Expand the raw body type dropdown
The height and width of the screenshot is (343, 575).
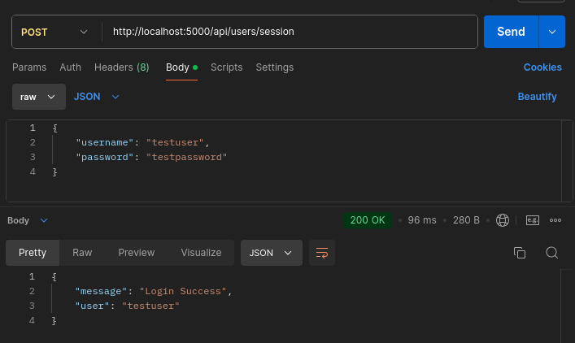(x=39, y=97)
